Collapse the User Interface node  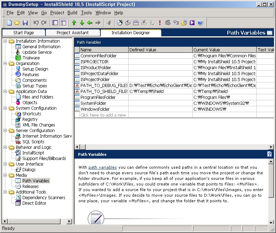[x=5, y=164]
